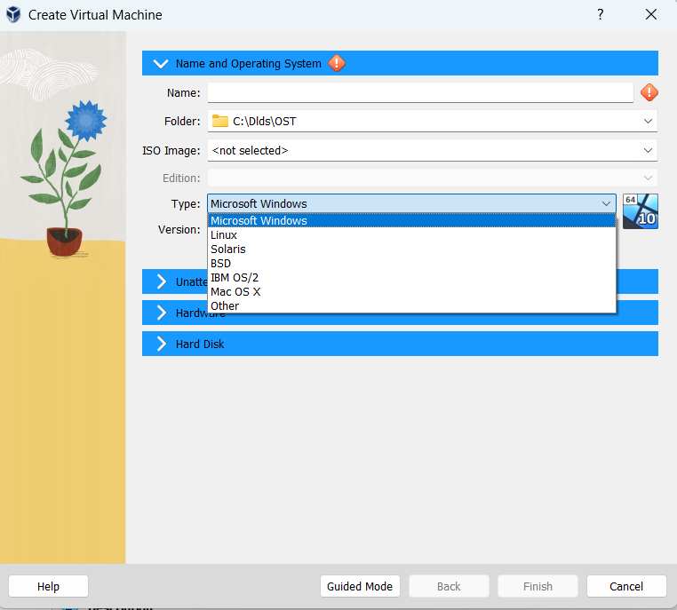Click the warning icon in the Name and Operating System header
This screenshot has height=610, width=677.
click(x=337, y=63)
